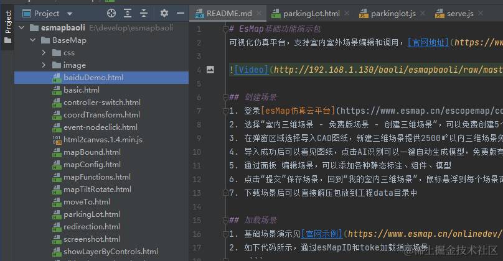Screen dimensions: 503x261
Task: Select mapFunctions.html in tree
Action: pyautogui.click(x=101, y=176)
